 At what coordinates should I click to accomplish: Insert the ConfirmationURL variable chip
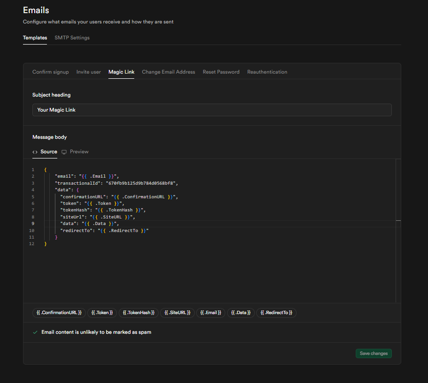click(59, 313)
